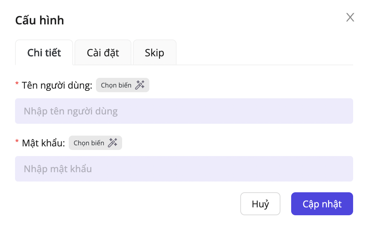Screen dimensions: 366x226
Task: Click the red asterisk before Mật khẩu
Action: pyautogui.click(x=17, y=142)
